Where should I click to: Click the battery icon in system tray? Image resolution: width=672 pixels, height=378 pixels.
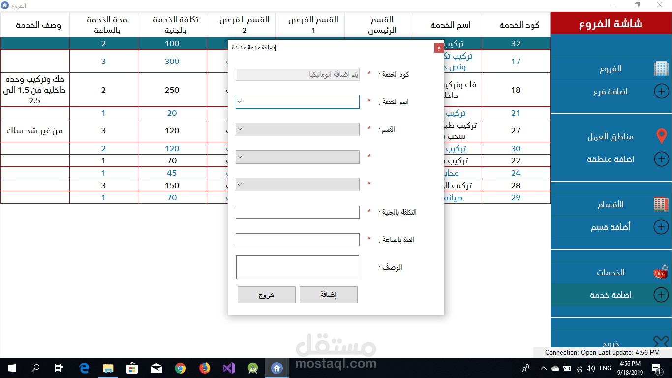pyautogui.click(x=567, y=368)
